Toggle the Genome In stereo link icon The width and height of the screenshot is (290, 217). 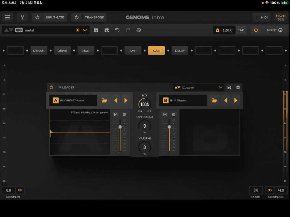[20, 190]
